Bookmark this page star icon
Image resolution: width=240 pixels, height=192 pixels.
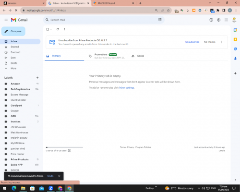click(x=168, y=11)
